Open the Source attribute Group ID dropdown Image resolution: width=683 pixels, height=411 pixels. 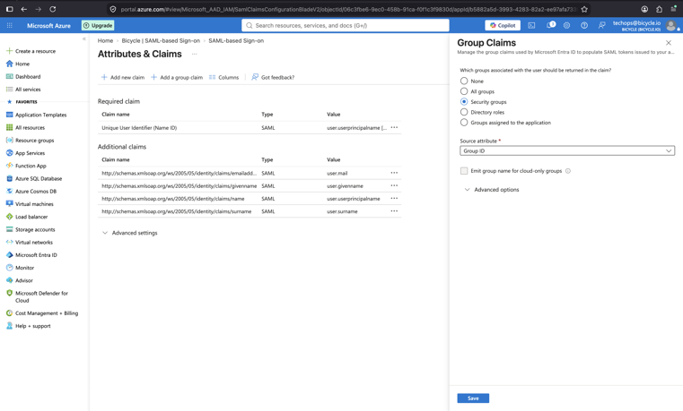[x=567, y=150]
